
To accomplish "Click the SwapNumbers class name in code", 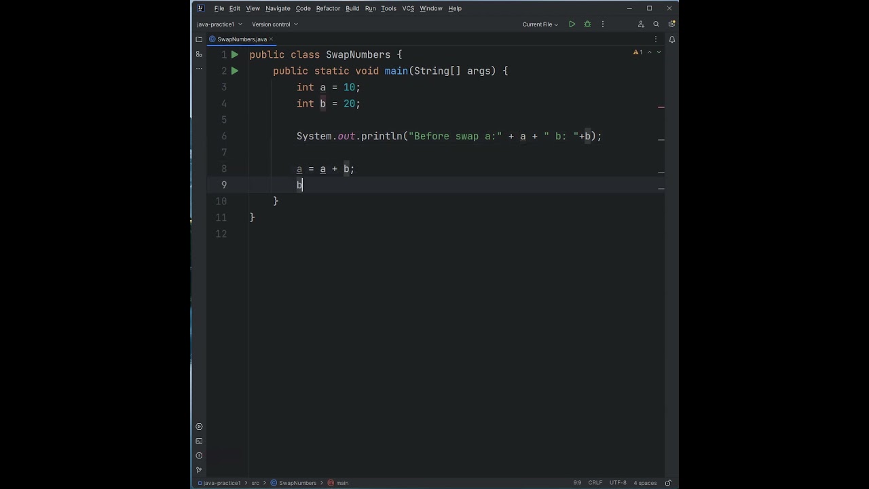I will click(358, 54).
